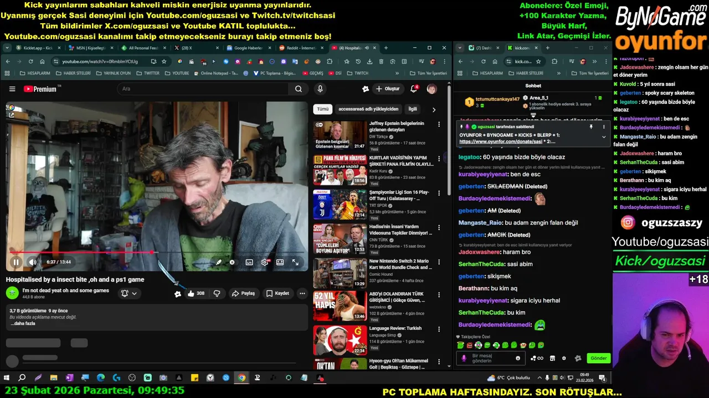Open new tab in YouTube window
Viewport: 709px width, 398px height.
[386, 48]
